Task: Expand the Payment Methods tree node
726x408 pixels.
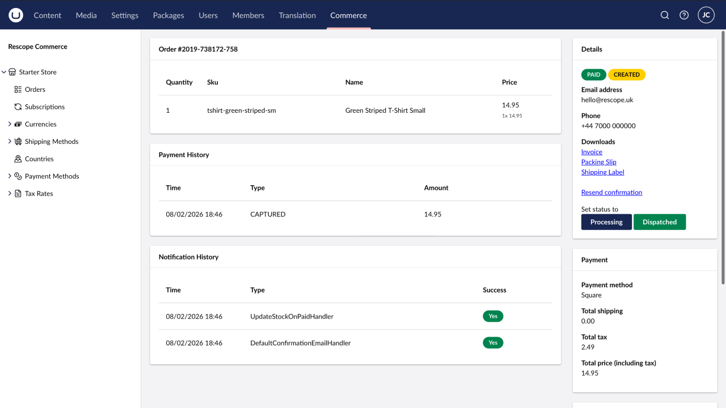Action: point(10,176)
